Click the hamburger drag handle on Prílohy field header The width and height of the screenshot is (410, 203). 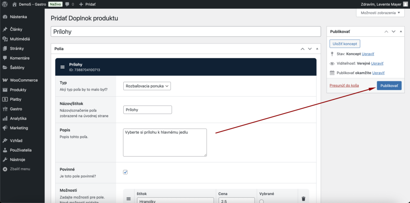point(62,67)
